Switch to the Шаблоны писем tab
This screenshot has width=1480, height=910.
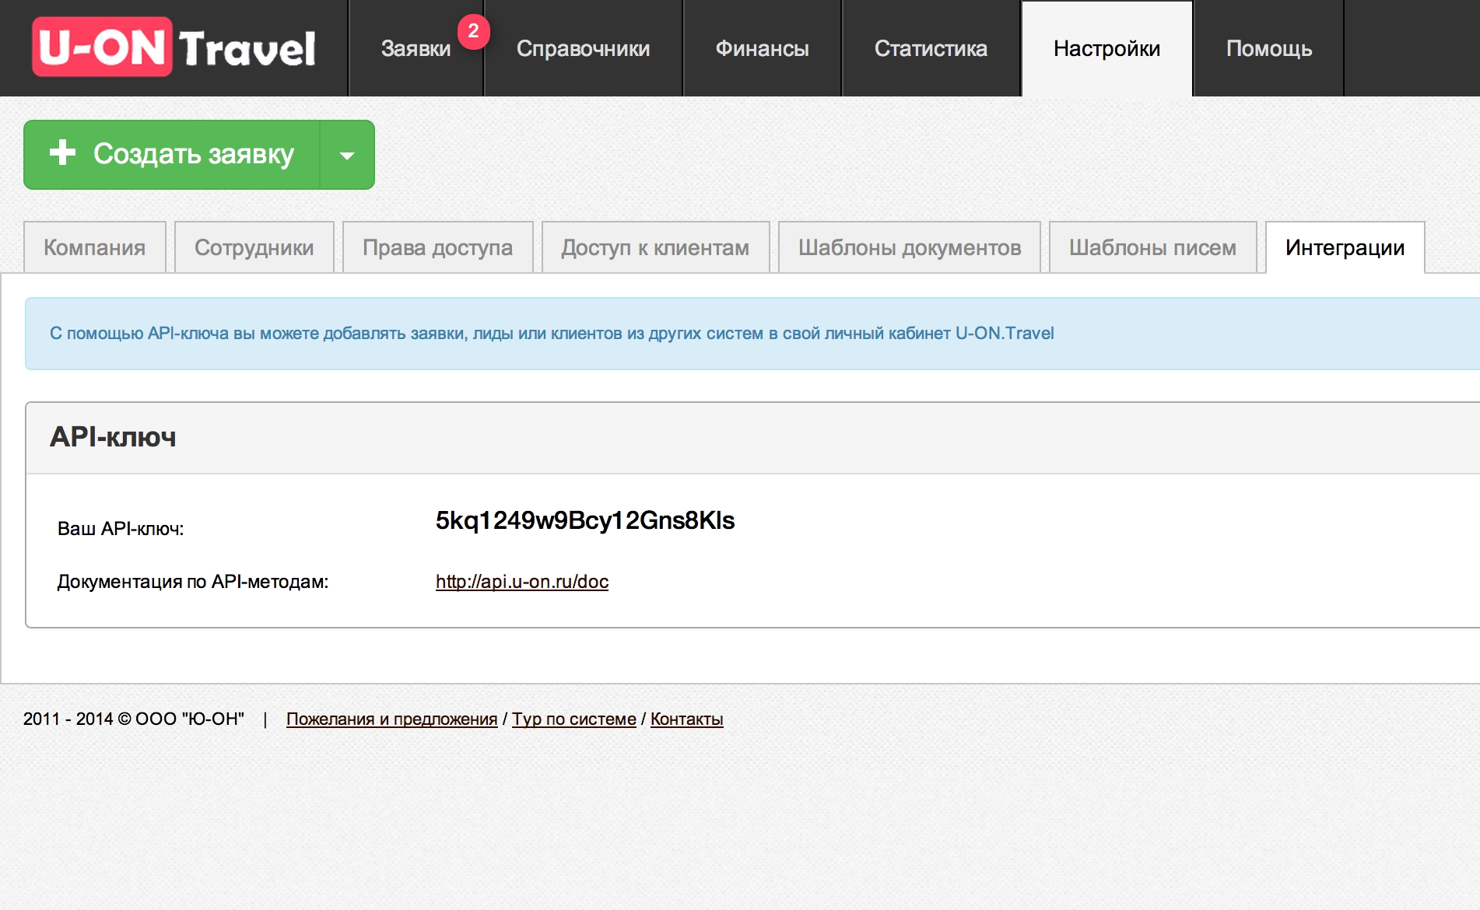[1152, 248]
